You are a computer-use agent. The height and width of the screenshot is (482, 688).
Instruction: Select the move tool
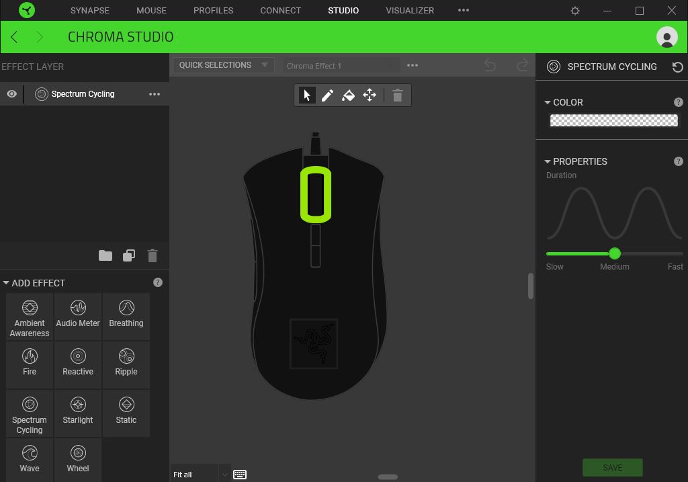370,95
